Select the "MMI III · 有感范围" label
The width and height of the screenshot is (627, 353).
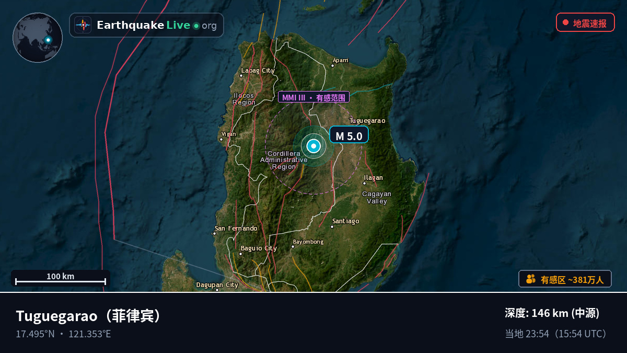[x=313, y=97]
